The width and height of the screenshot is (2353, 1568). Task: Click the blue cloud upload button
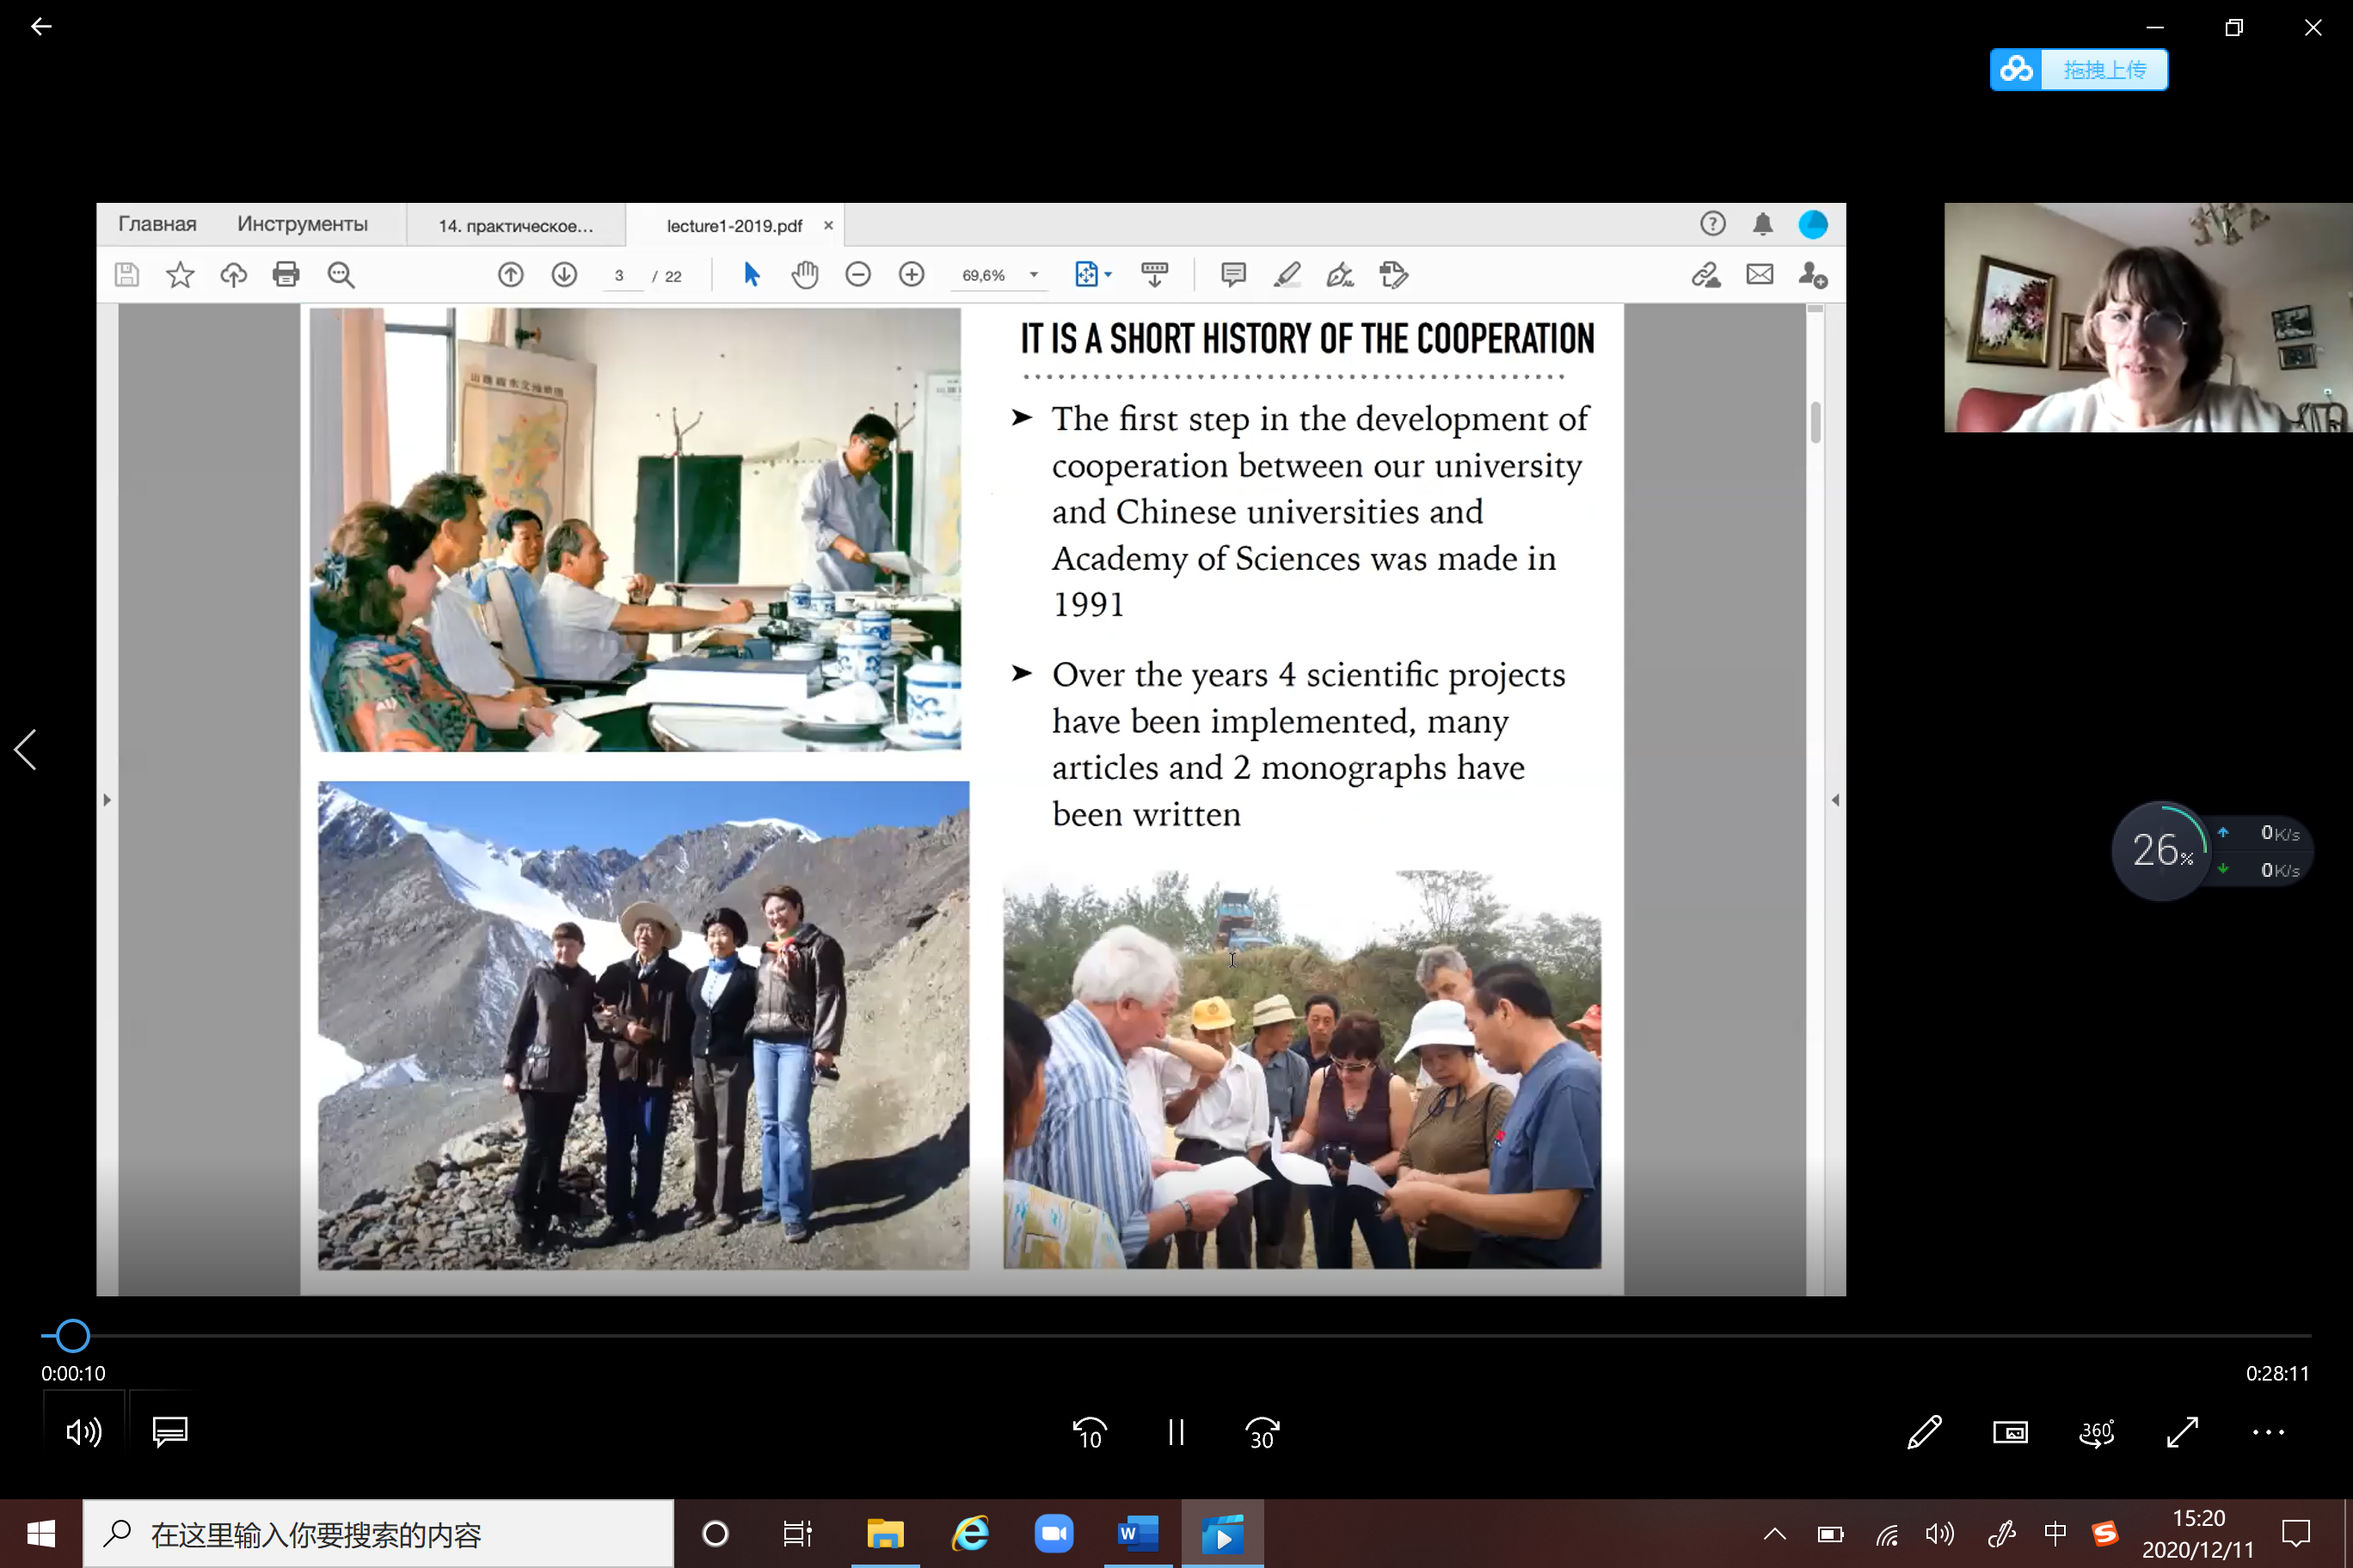[x=2078, y=70]
